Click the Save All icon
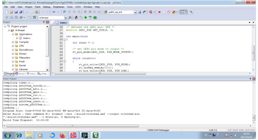This screenshot has width=258, height=140. click(x=21, y=12)
